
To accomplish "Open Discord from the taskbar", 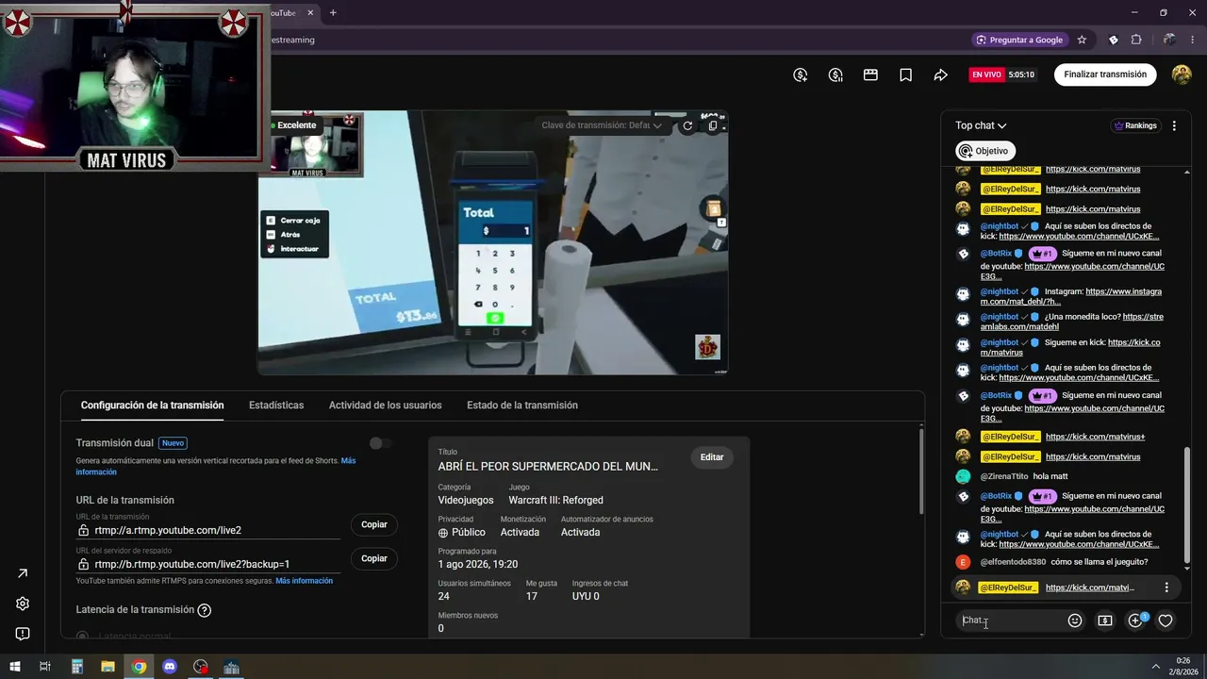I will (x=170, y=667).
